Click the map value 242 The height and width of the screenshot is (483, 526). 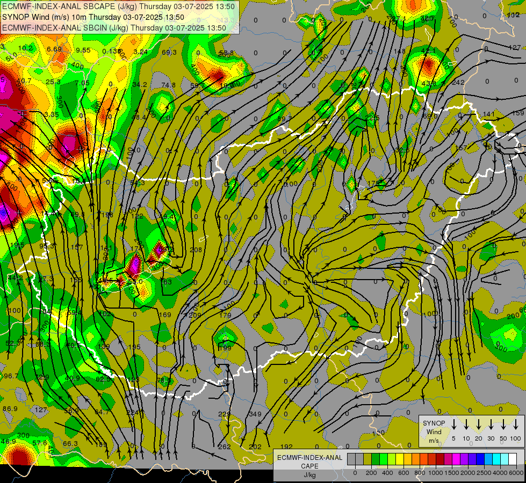click(x=458, y=83)
